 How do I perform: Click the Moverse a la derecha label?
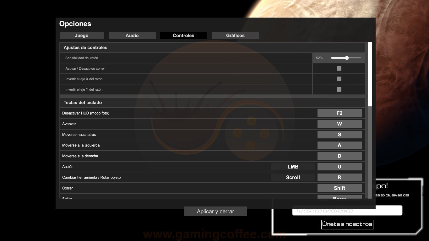pyautogui.click(x=80, y=156)
